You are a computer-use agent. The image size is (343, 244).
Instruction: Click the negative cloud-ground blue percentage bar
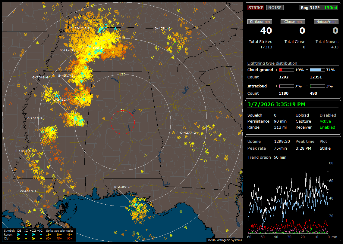click(317, 70)
